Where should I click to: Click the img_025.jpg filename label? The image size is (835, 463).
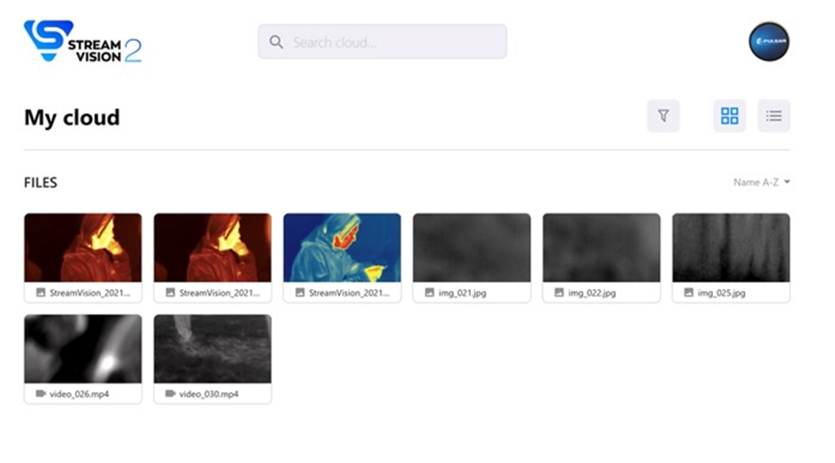(723, 293)
